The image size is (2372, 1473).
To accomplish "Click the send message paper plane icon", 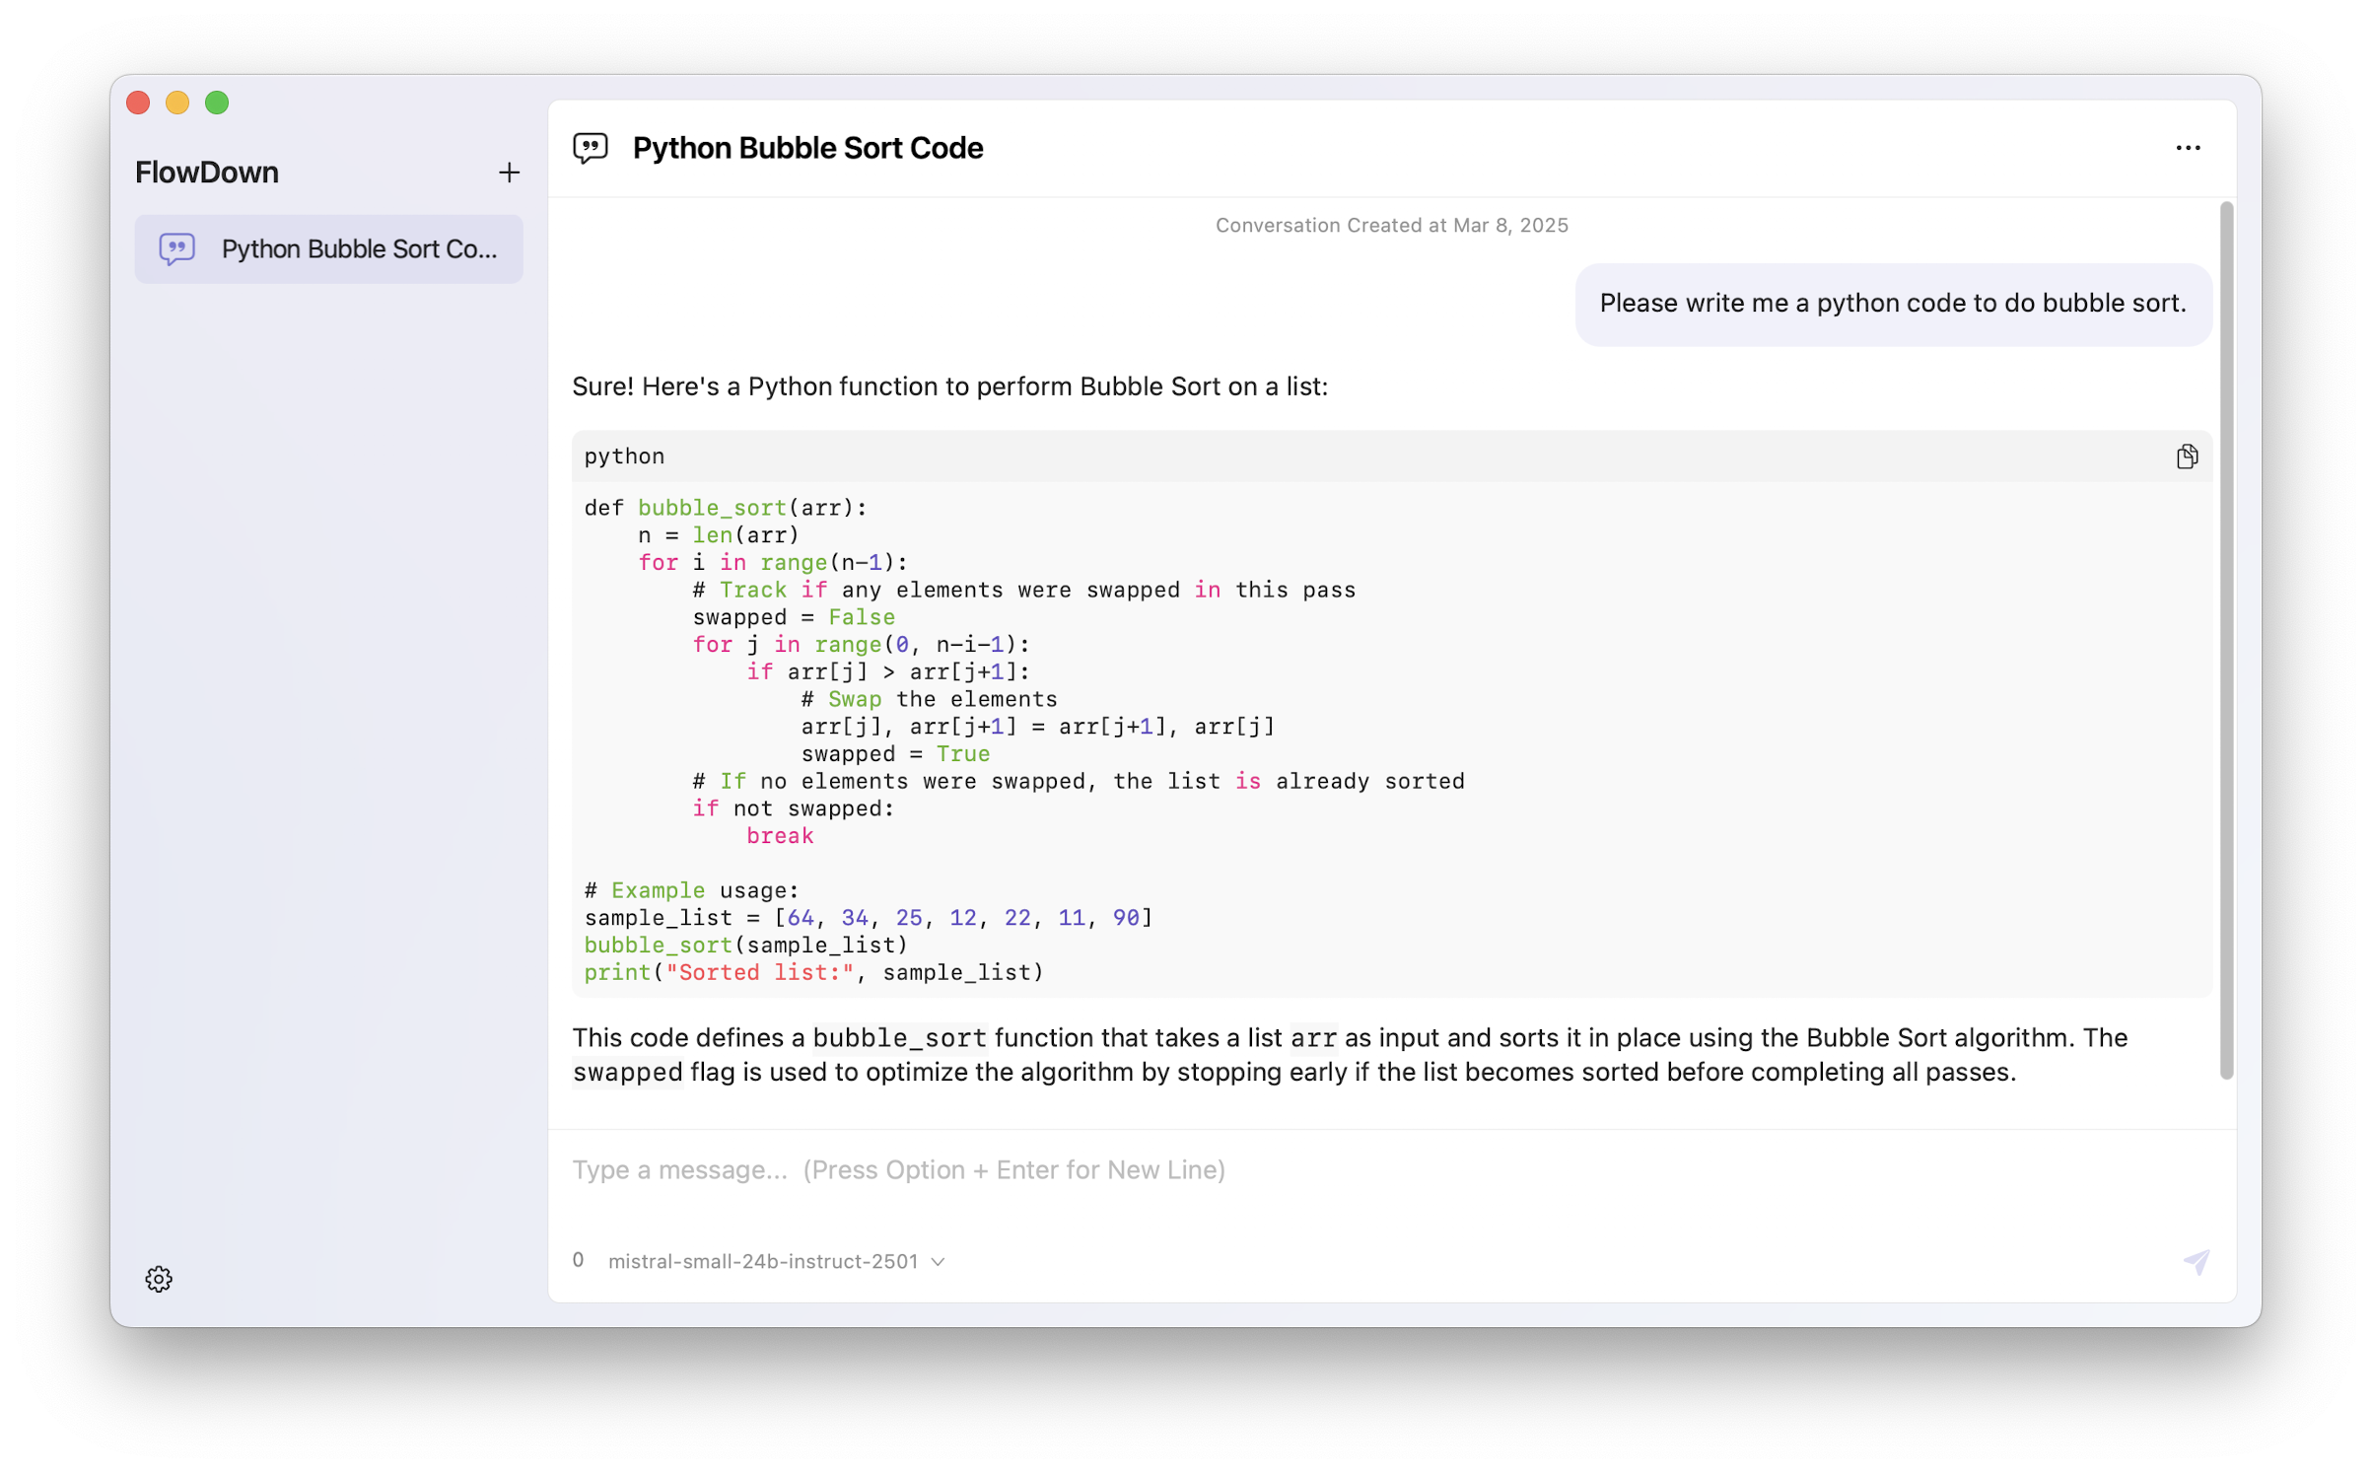I will 2195,1261.
